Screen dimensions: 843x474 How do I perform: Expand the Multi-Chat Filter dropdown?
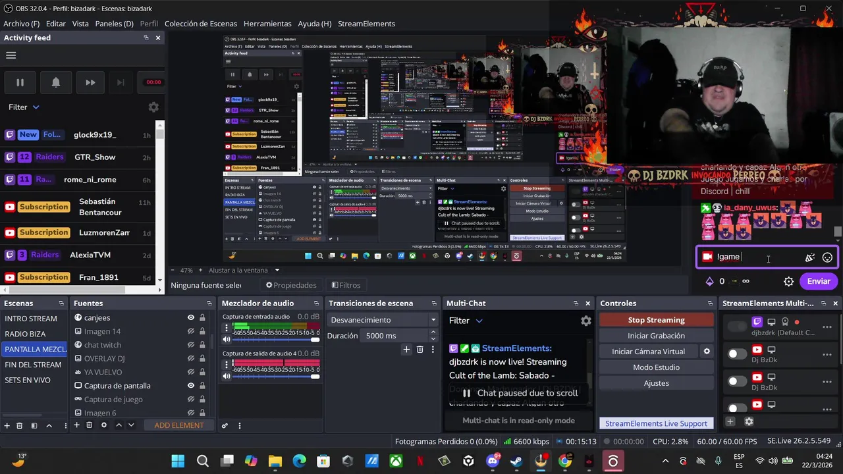466,321
